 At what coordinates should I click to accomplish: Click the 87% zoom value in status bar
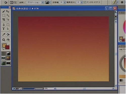[x=46, y=88]
